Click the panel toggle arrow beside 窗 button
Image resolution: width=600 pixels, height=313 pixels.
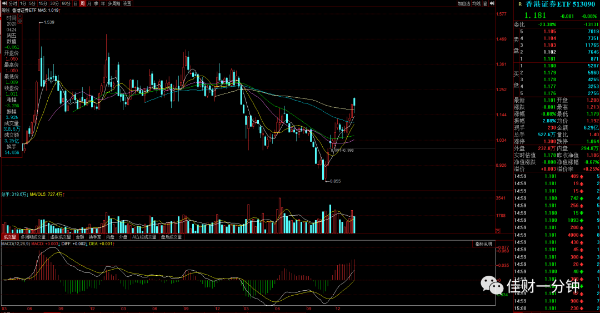(x=492, y=3)
